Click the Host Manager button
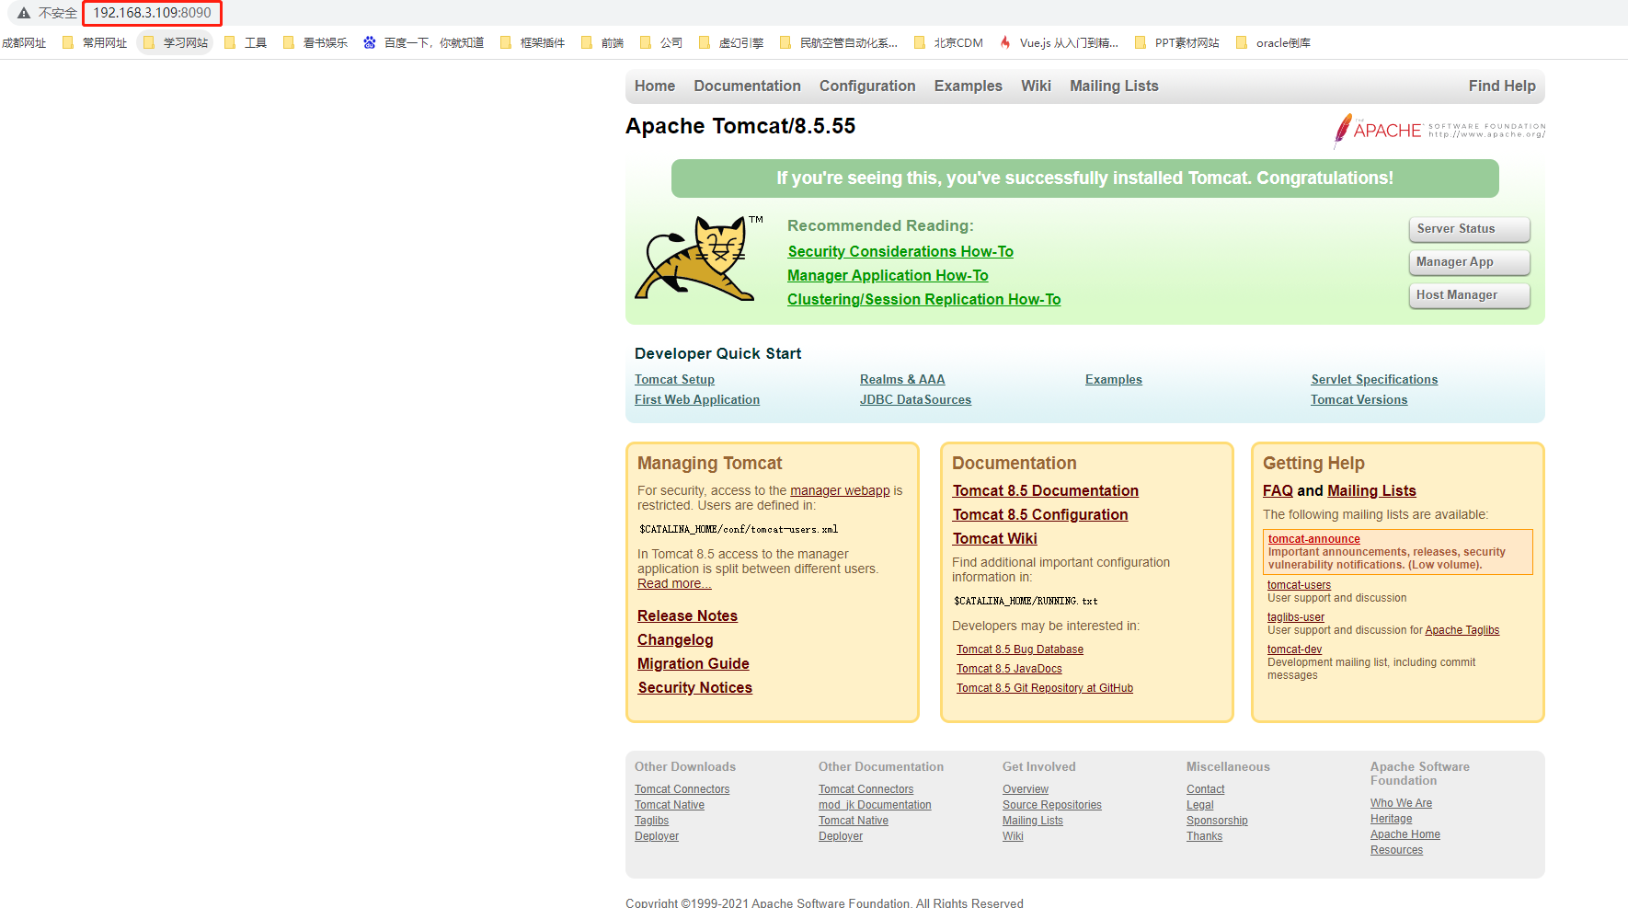 tap(1469, 295)
